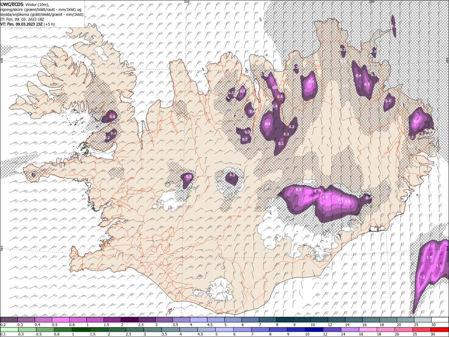The image size is (449, 337).
Task: Pick the white snow swatch at 30
Action: [x=440, y=320]
